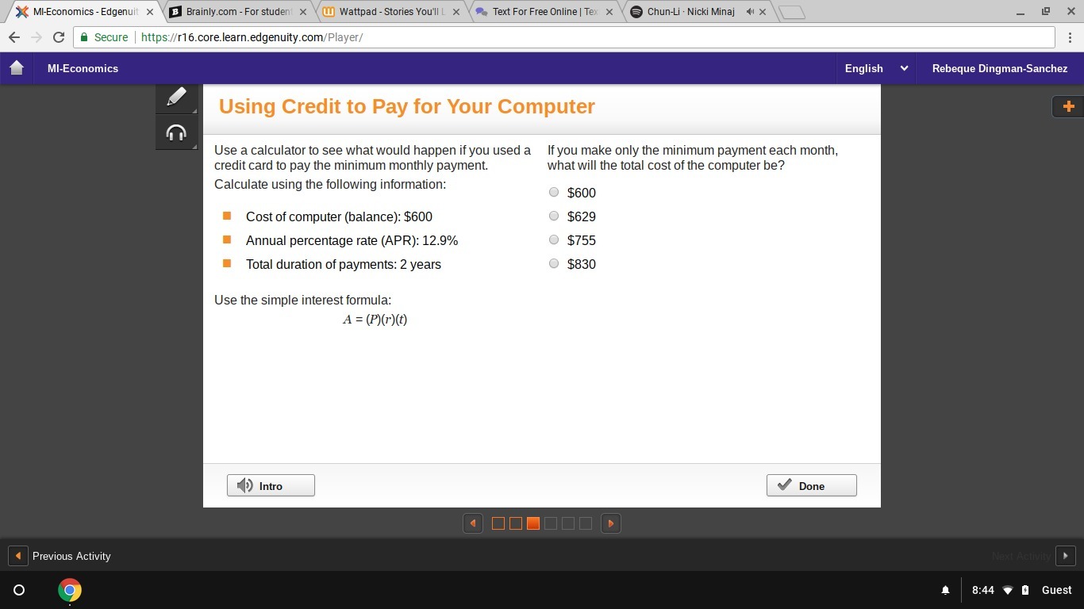Open the orange plus panel on right

[1068, 106]
